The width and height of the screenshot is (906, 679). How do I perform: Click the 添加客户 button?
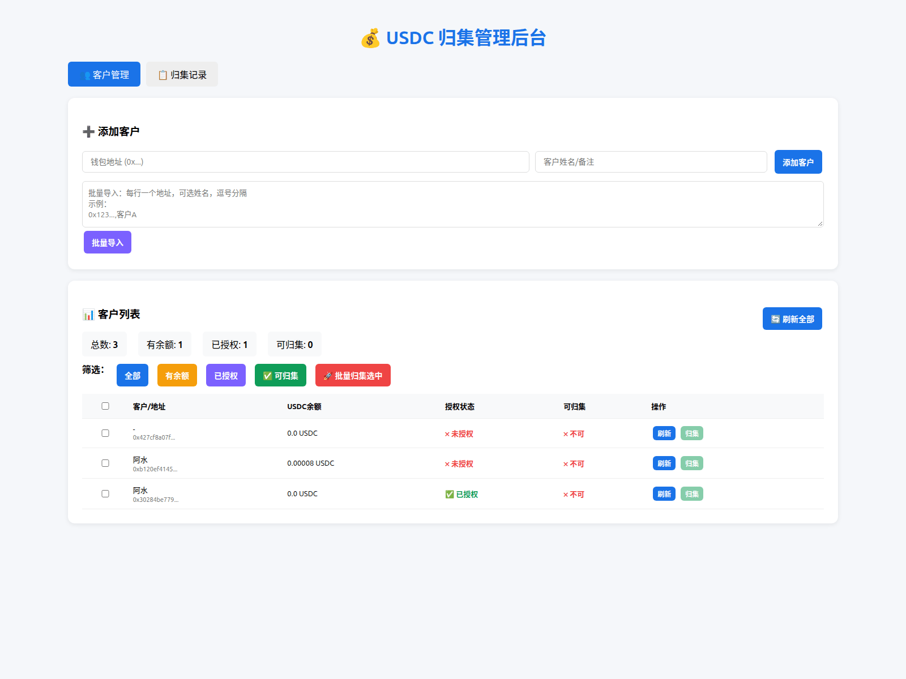point(798,162)
